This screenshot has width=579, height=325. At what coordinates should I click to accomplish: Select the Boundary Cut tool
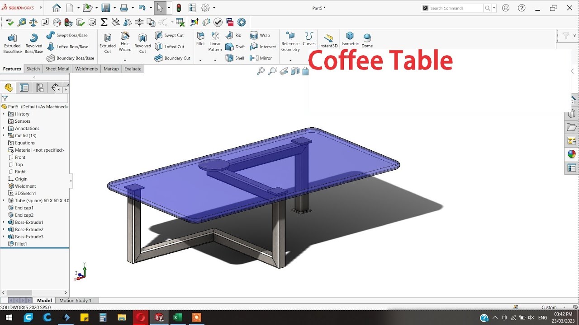click(x=172, y=58)
